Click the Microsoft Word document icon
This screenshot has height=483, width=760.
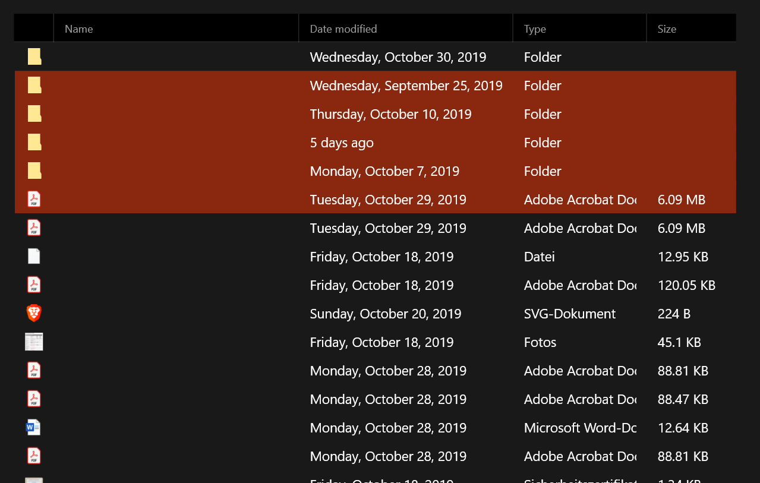[34, 427]
